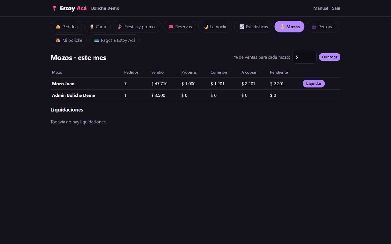Go to Fiestas y promos tab

[137, 27]
